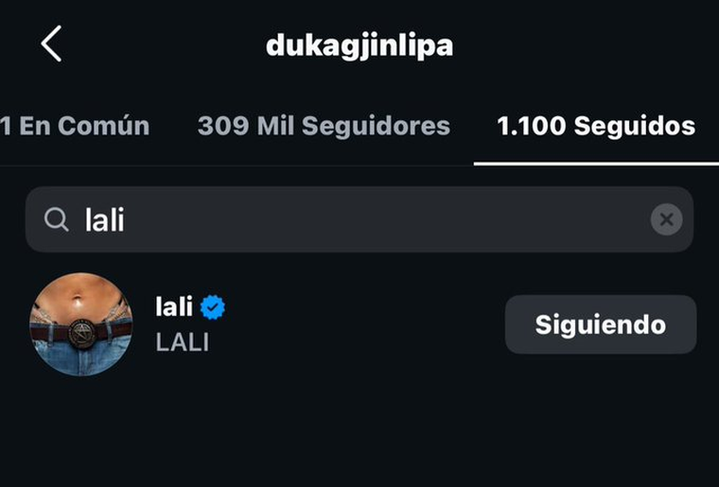Open lali's profile picture
This screenshot has height=487, width=719.
[80, 324]
